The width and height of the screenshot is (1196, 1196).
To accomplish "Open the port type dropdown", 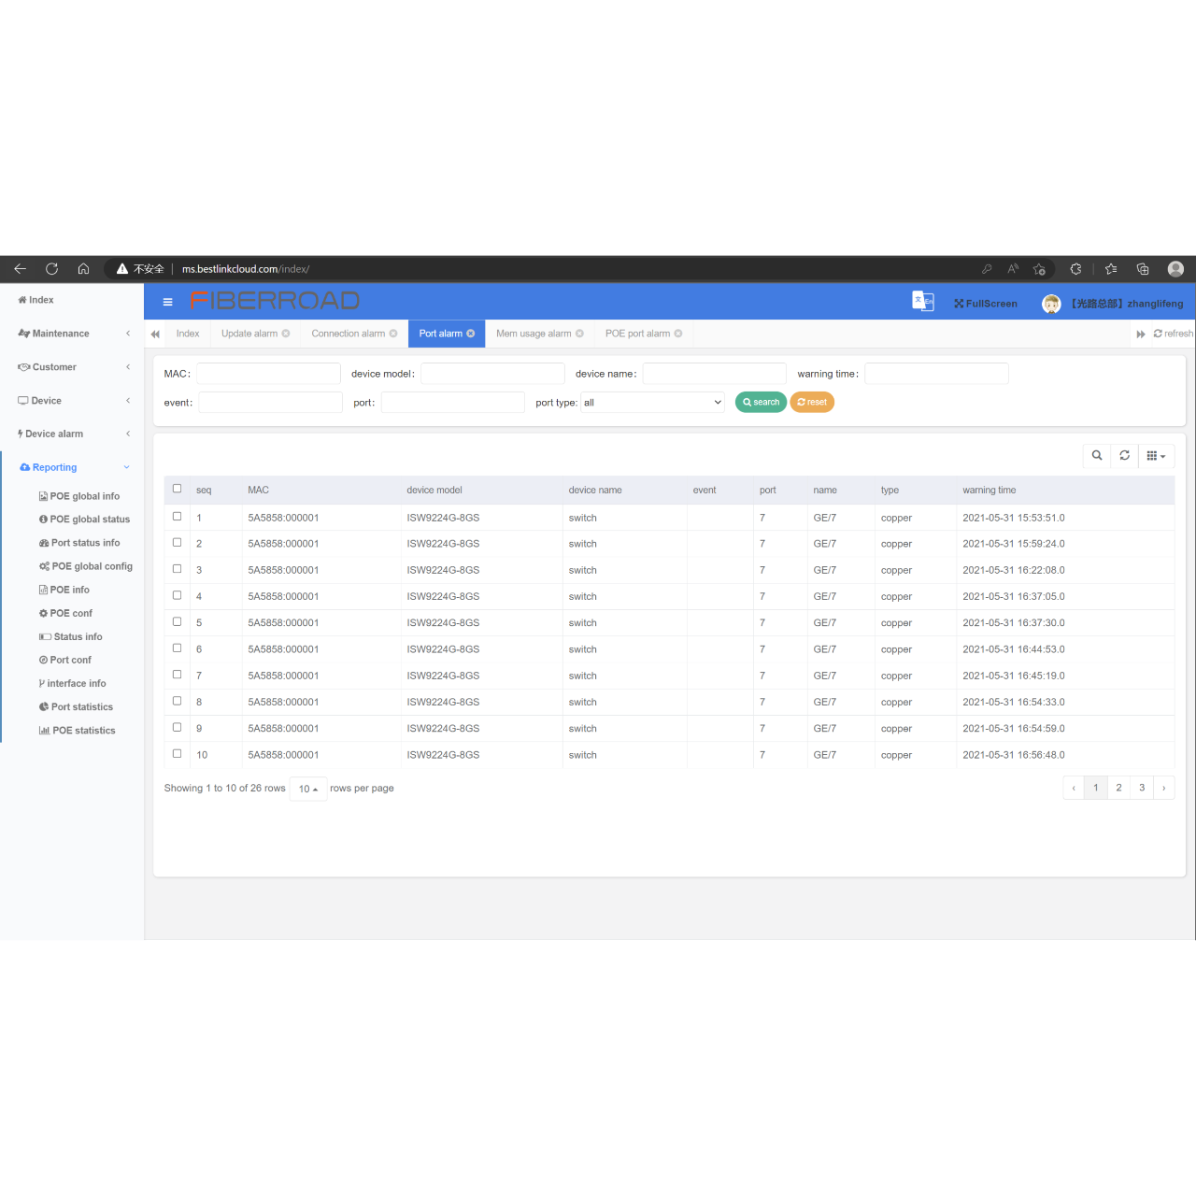I will (x=652, y=403).
